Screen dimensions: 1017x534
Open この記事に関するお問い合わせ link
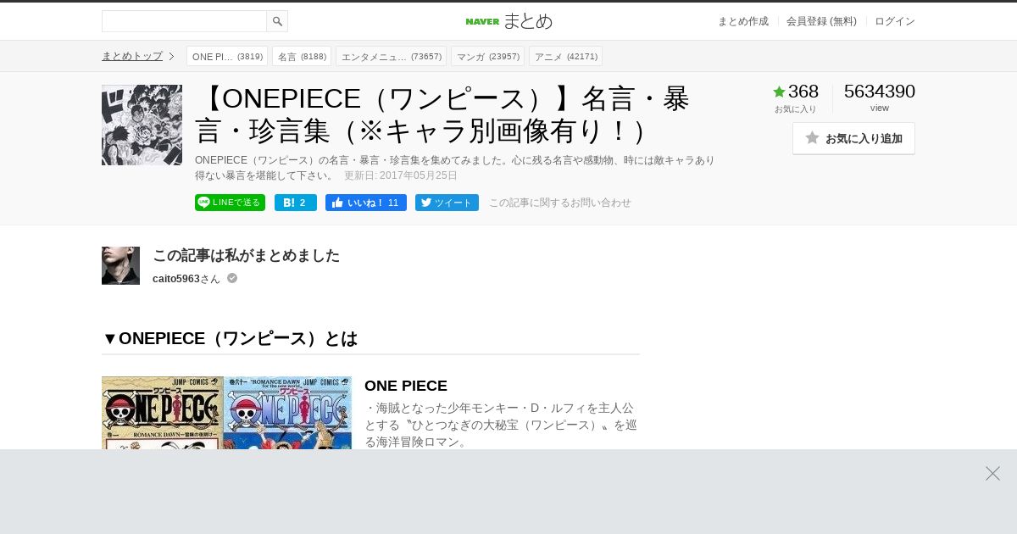560,203
